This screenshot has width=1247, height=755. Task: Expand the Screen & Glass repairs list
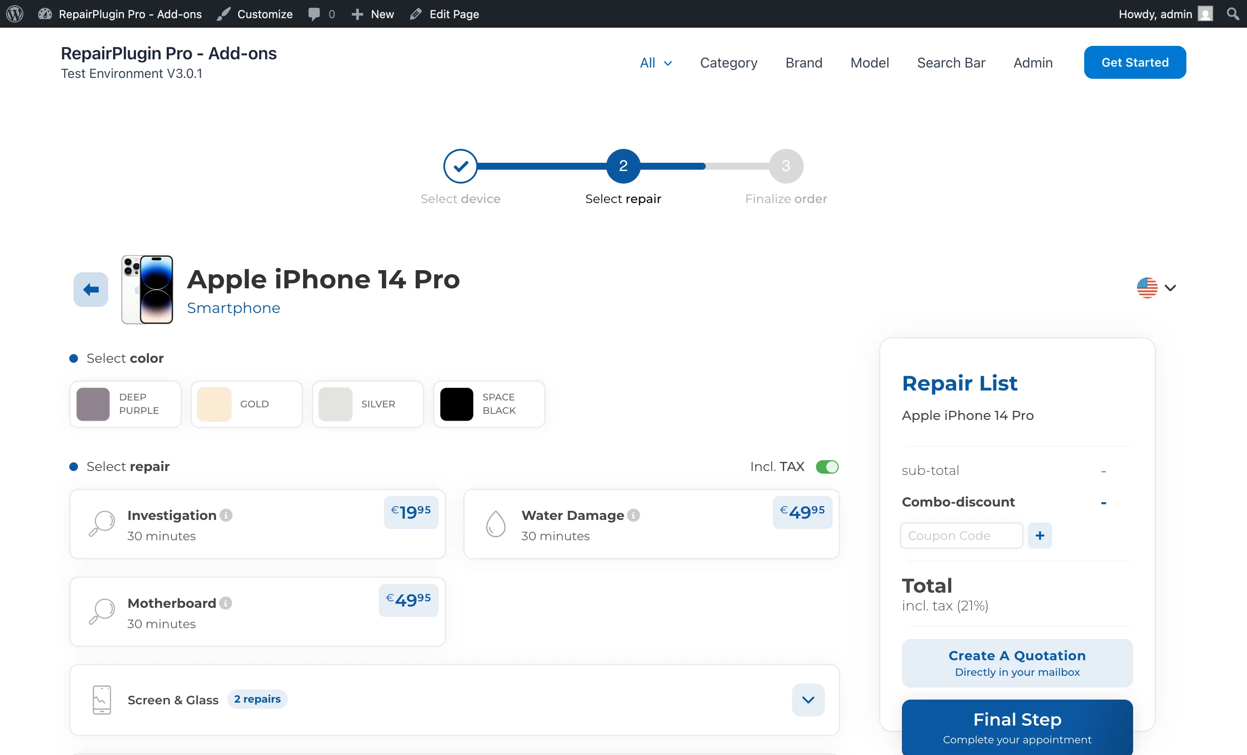[x=808, y=700]
